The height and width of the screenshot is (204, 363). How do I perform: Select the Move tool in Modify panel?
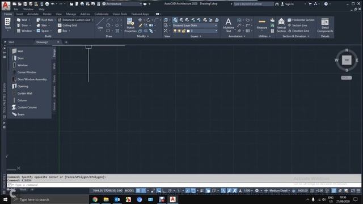(140, 20)
